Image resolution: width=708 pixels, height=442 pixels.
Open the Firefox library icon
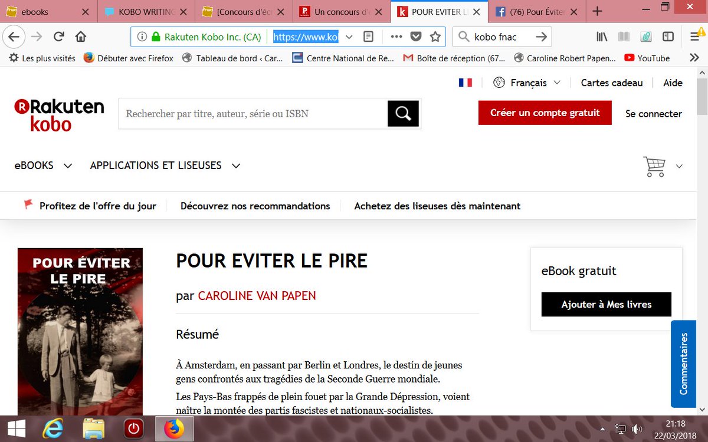602,37
